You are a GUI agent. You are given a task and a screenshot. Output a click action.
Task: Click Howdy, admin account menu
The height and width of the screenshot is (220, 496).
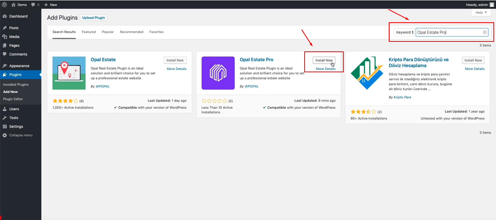[480, 5]
